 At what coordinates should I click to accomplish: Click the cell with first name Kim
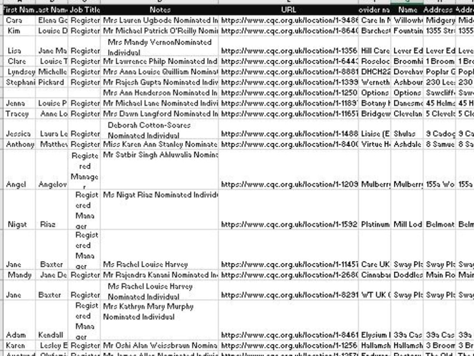(x=19, y=31)
